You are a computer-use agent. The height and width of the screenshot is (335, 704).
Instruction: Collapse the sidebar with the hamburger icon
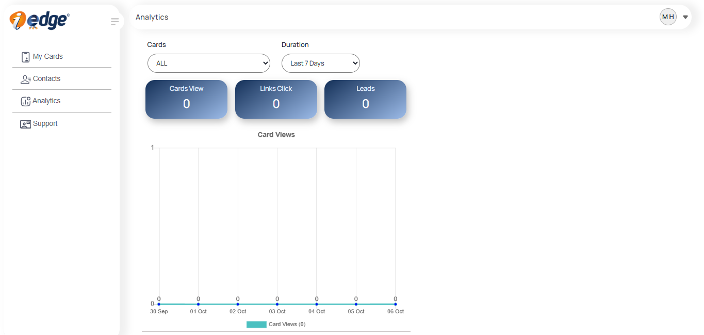click(x=114, y=21)
